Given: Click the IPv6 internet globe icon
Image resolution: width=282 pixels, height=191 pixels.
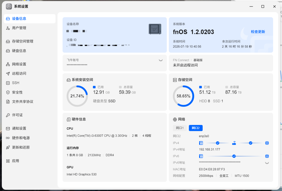Looking at the screenshot, I should coord(267,156).
